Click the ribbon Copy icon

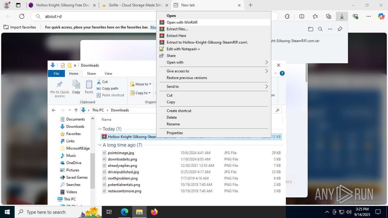(76, 87)
